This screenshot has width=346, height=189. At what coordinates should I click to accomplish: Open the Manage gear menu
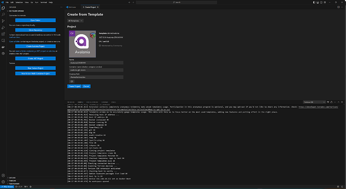point(3,181)
